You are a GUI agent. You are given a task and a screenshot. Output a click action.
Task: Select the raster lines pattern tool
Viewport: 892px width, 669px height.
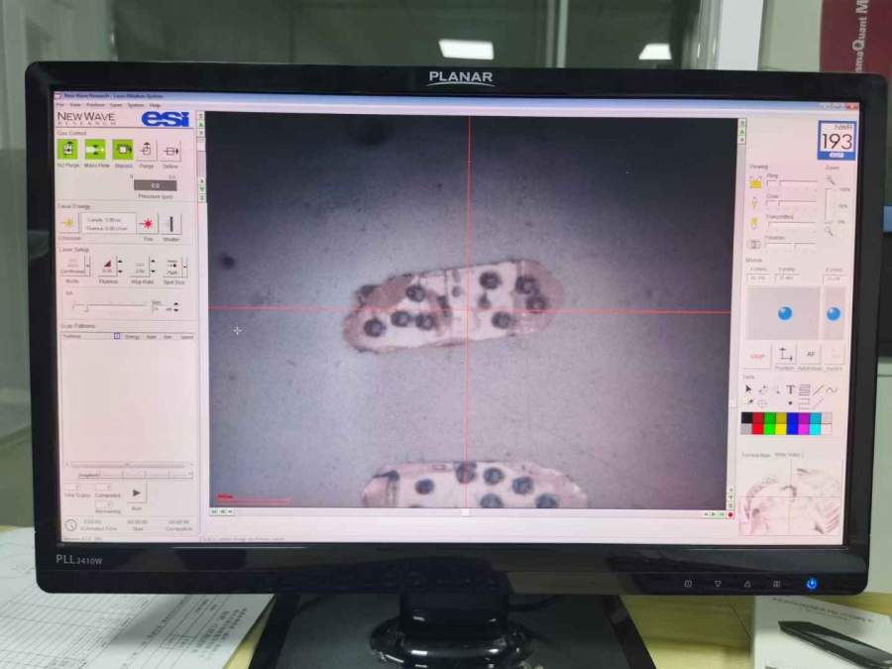[x=804, y=390]
